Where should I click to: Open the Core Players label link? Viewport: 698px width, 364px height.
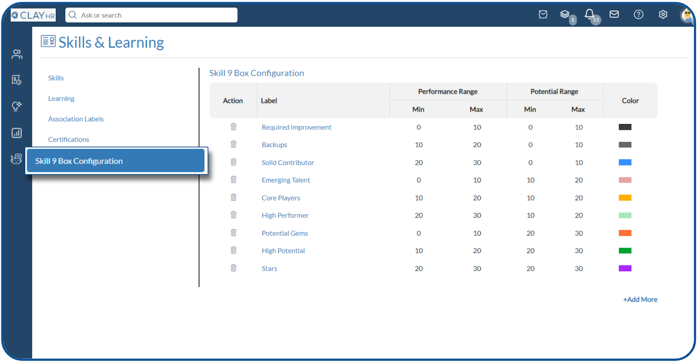click(281, 198)
